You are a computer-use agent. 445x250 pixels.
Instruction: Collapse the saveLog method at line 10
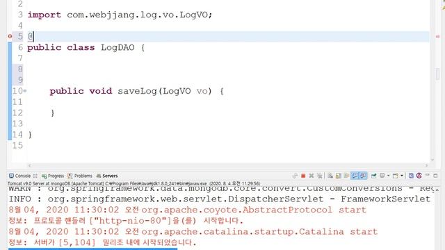click(25, 91)
